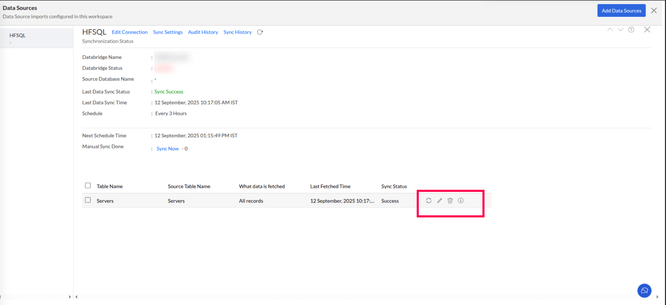The height and width of the screenshot is (305, 666).
Task: Click the refresh icon next to Sync History
Action: click(260, 32)
